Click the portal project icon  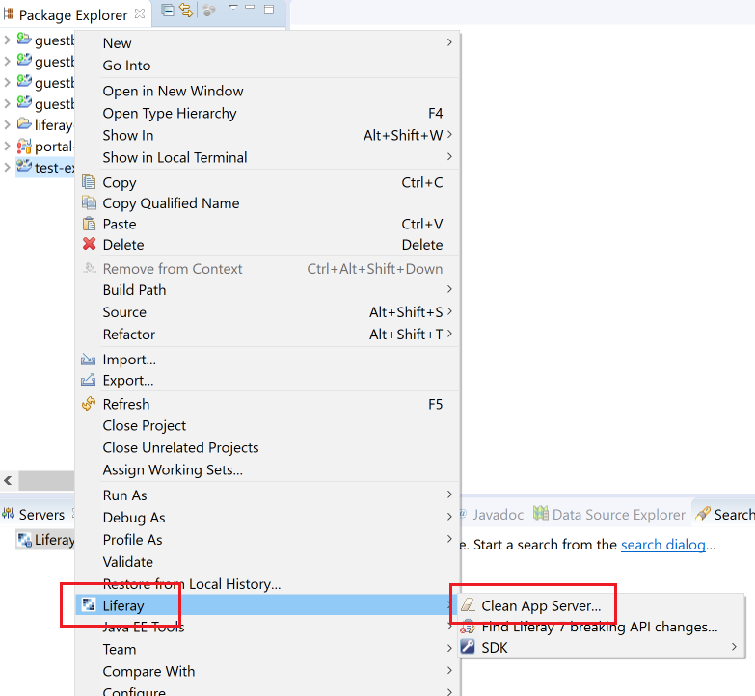tap(24, 146)
